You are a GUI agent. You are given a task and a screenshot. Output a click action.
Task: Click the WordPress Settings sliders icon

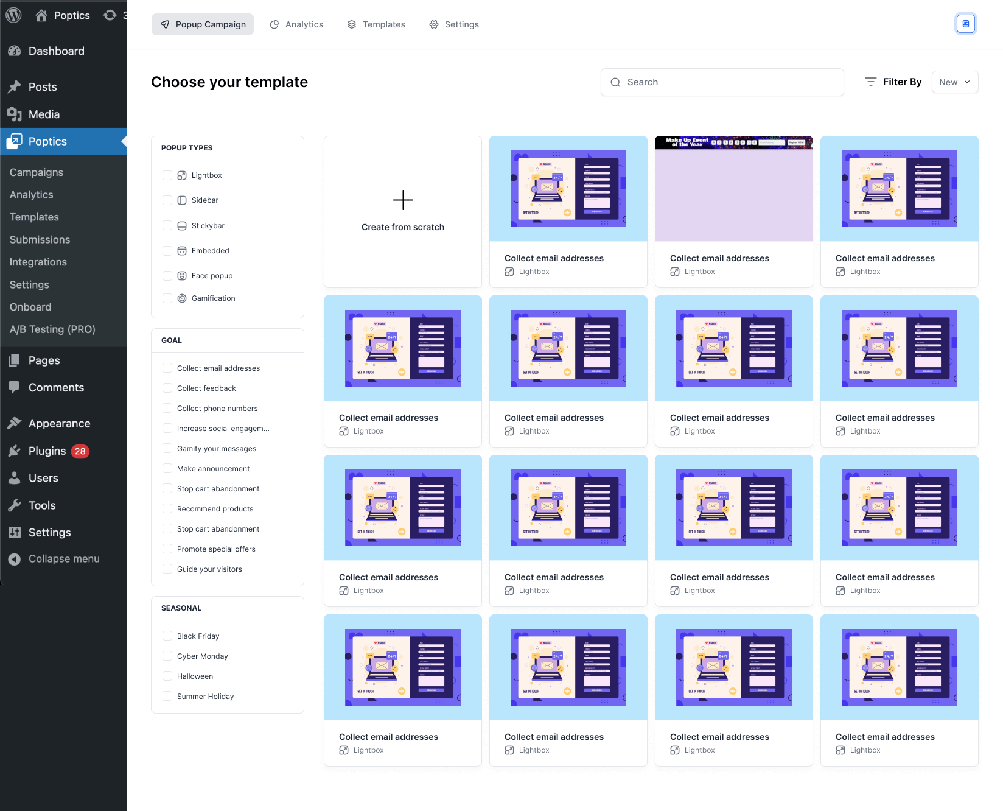(15, 533)
